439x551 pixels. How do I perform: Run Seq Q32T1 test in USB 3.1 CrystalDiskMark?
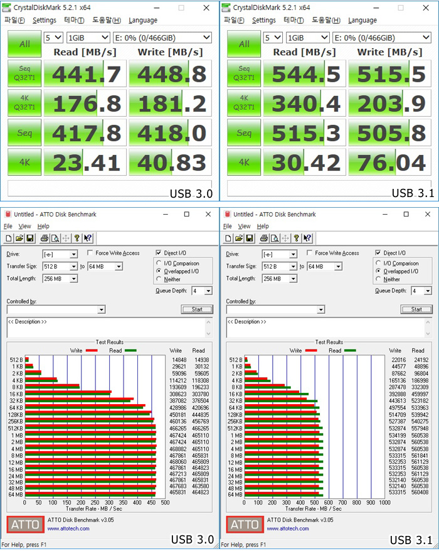tap(244, 73)
